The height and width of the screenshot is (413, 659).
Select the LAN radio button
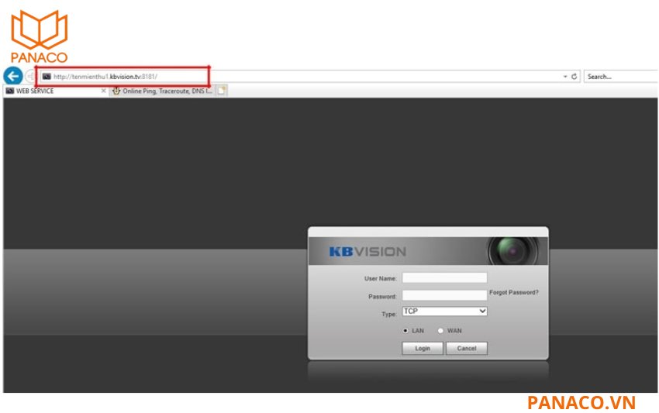(x=405, y=331)
